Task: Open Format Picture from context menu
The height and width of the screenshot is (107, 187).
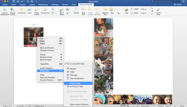Action: [x=50, y=80]
